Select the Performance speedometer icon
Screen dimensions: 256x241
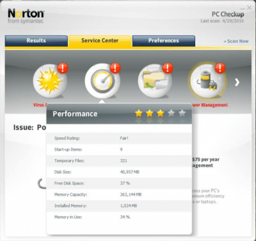coord(102,81)
